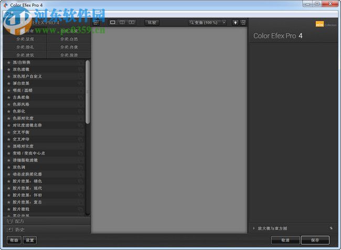
Task: Click the 配方 recipes icon
Action: 10,221
